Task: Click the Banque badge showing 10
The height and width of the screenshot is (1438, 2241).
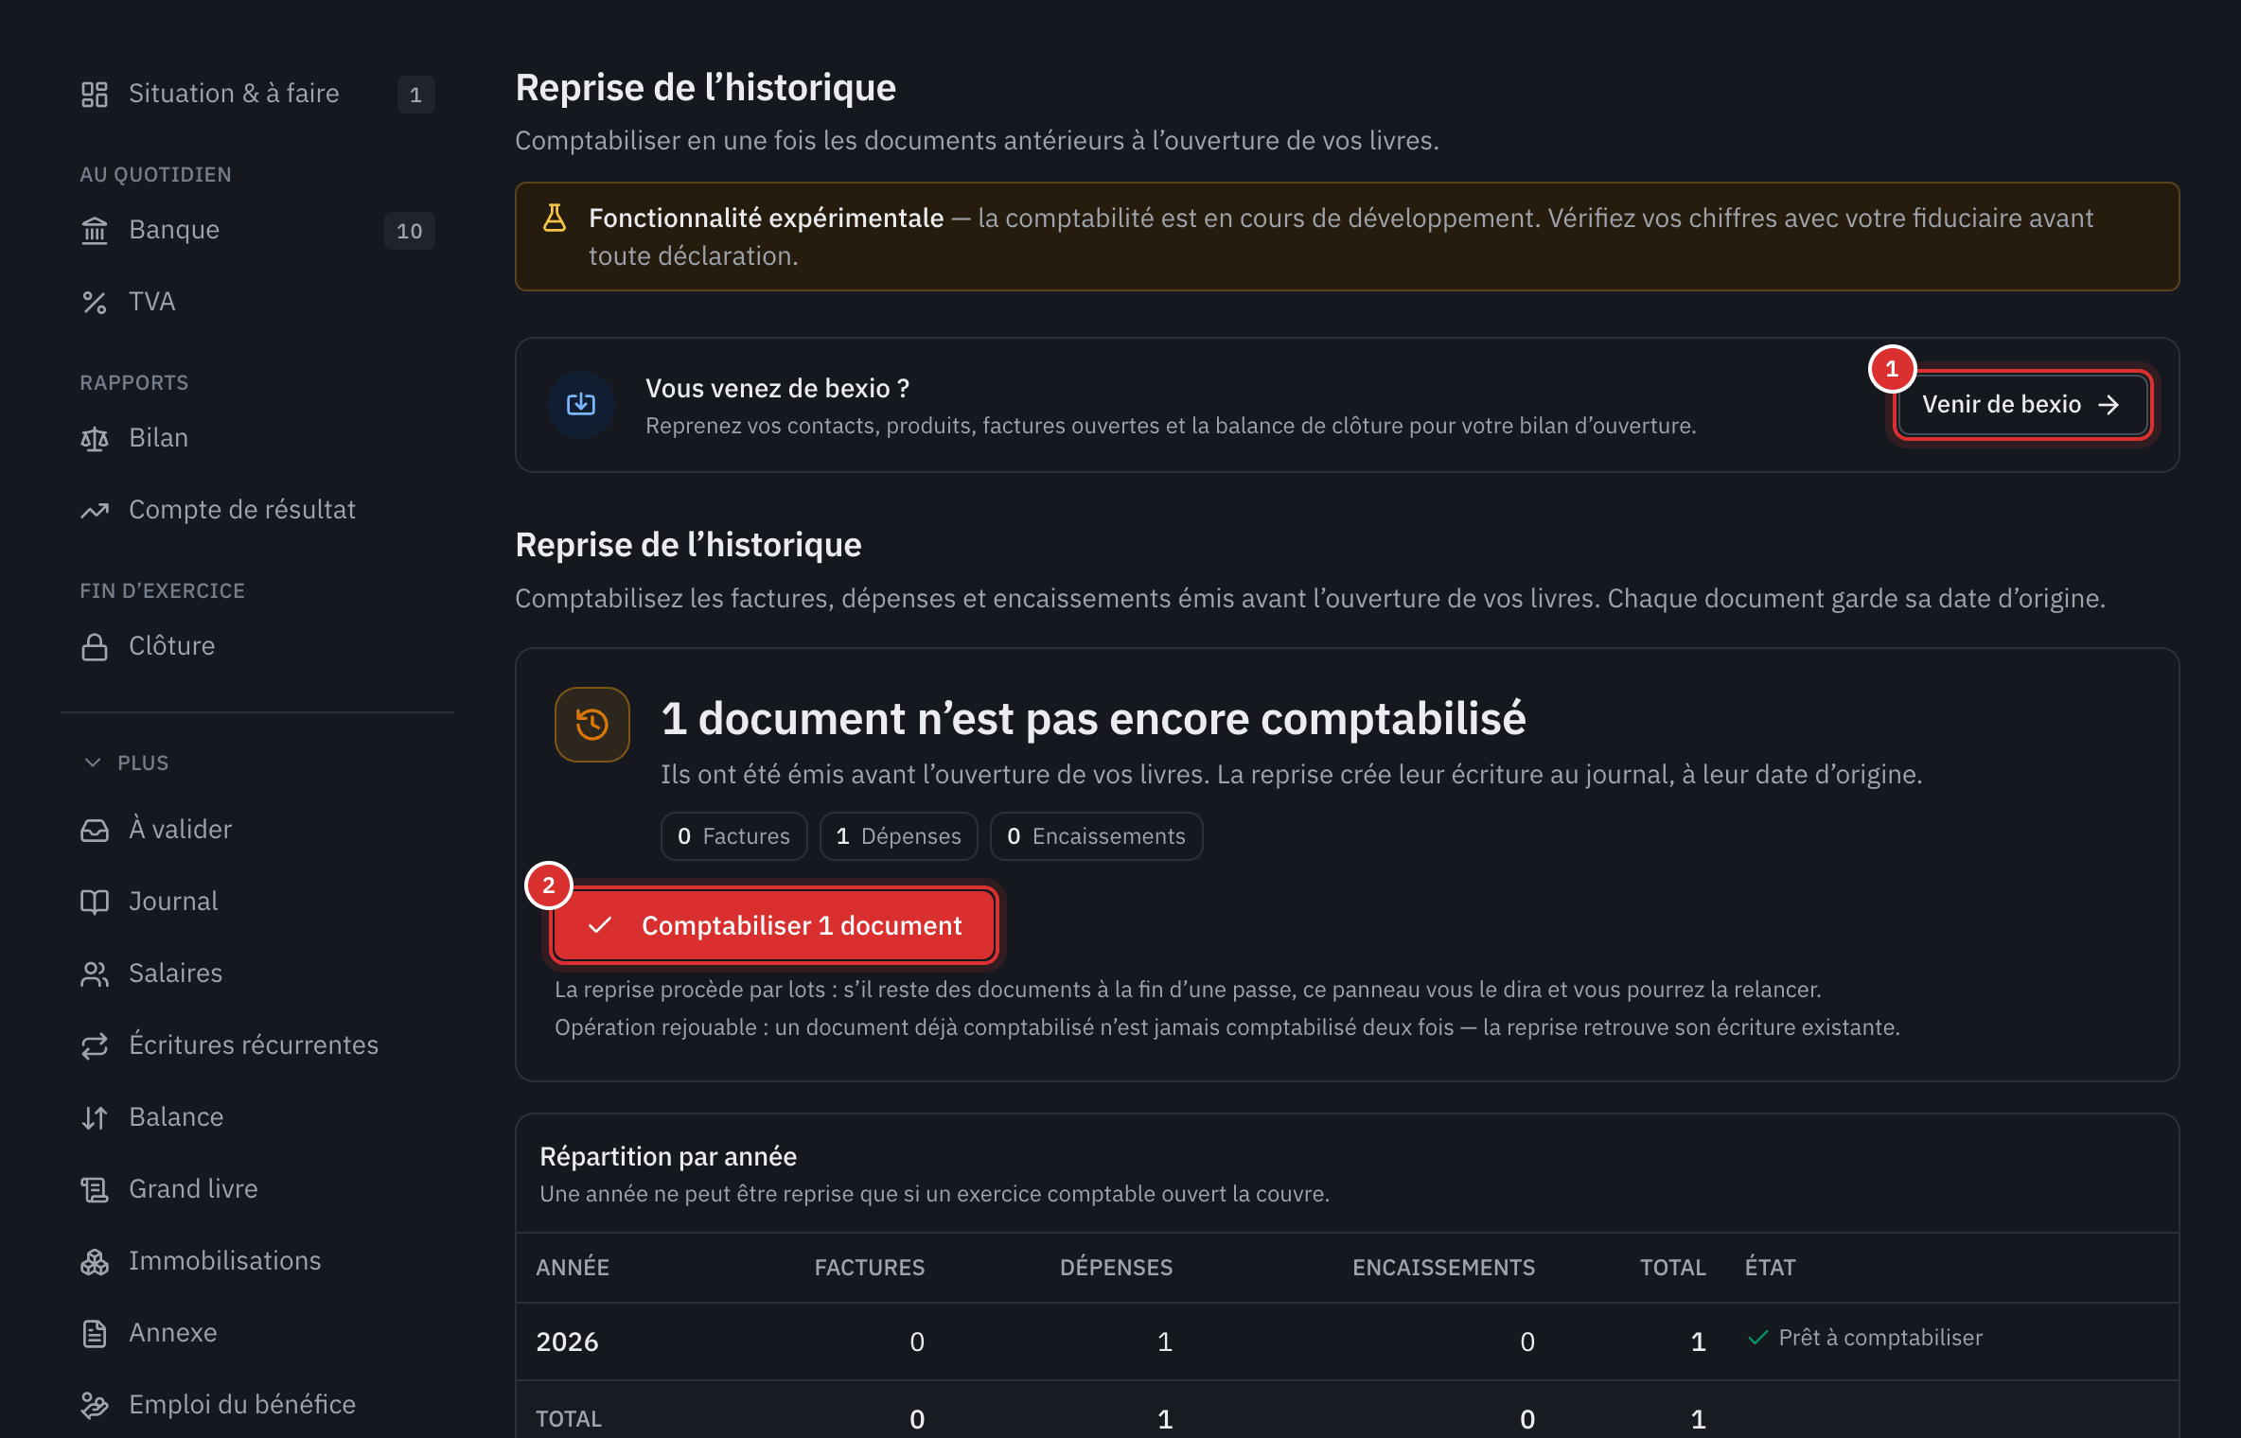Action: click(x=410, y=231)
